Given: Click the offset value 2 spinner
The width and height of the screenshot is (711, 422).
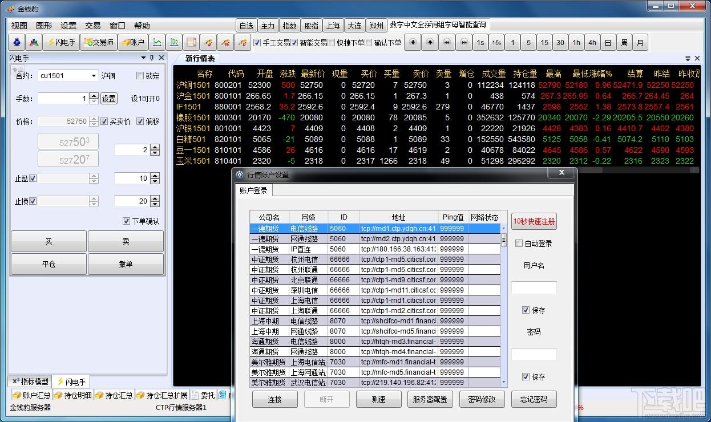Looking at the screenshot, I should pyautogui.click(x=155, y=150).
